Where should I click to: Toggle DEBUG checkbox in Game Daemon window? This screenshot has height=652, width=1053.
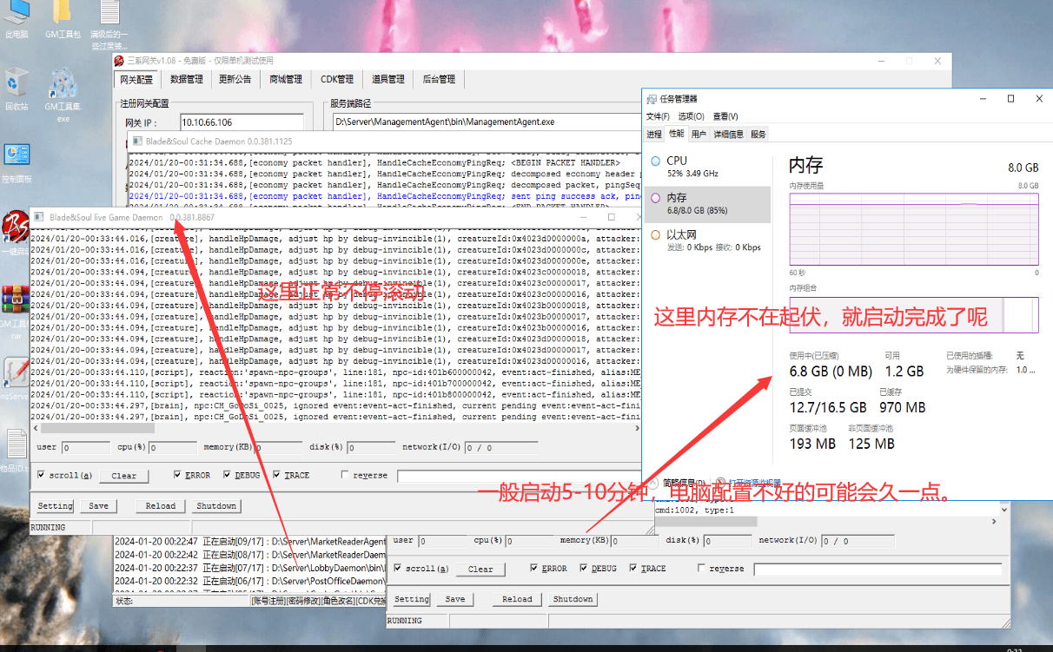click(x=227, y=475)
